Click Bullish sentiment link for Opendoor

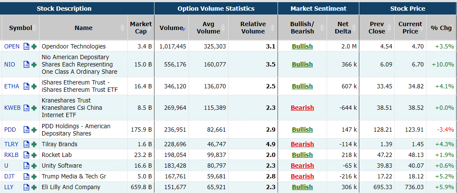click(x=302, y=46)
